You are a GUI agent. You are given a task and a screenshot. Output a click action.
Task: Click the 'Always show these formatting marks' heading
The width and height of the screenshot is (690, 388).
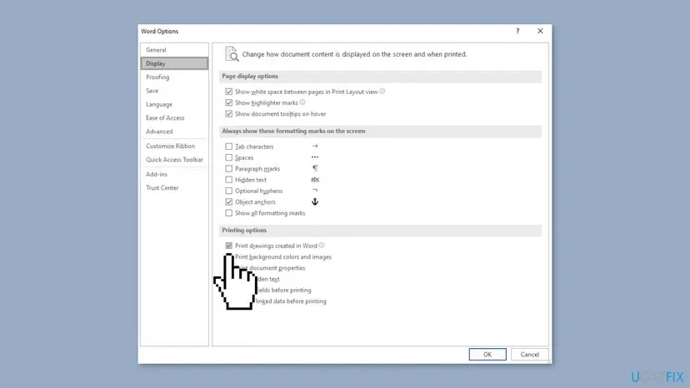click(x=293, y=131)
